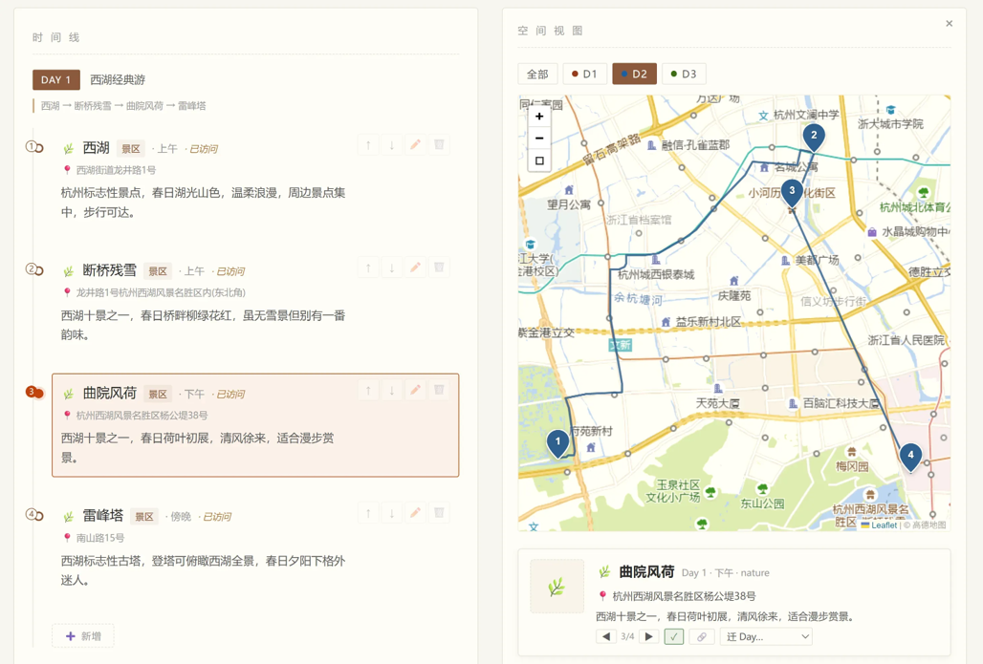This screenshot has width=983, height=664.
Task: Go to next place in detail card
Action: (649, 636)
